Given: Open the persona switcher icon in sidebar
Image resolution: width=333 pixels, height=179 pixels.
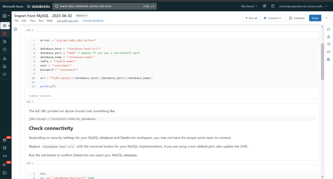Looking at the screenshot, I should (x=5, y=16).
